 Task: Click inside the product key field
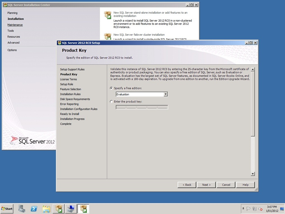(x=142, y=107)
